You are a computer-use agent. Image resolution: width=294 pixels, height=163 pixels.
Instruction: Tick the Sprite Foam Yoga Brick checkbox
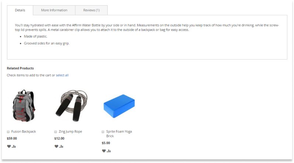(x=103, y=132)
